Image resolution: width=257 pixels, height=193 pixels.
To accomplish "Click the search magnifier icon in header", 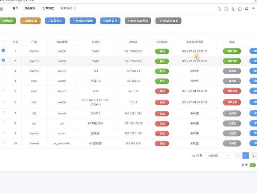I will [219, 9].
